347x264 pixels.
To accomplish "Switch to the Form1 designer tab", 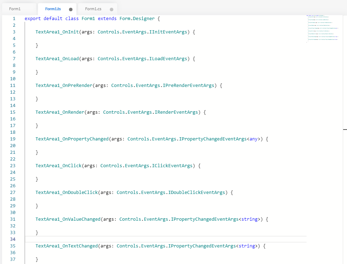I will tap(15, 9).
